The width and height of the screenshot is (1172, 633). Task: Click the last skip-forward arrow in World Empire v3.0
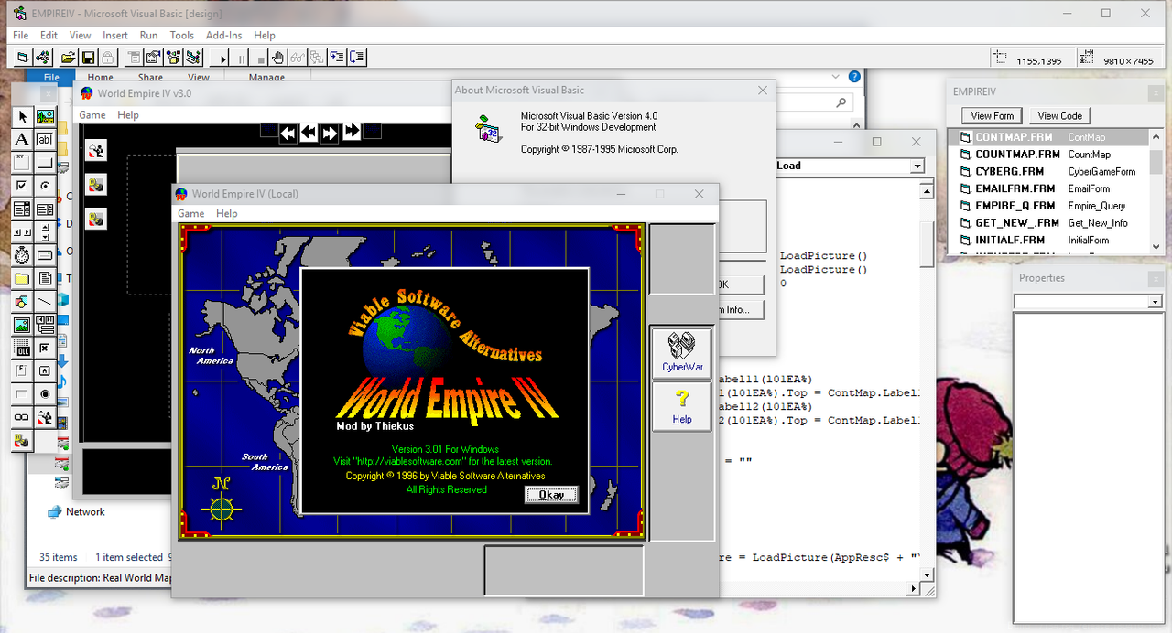pyautogui.click(x=352, y=133)
